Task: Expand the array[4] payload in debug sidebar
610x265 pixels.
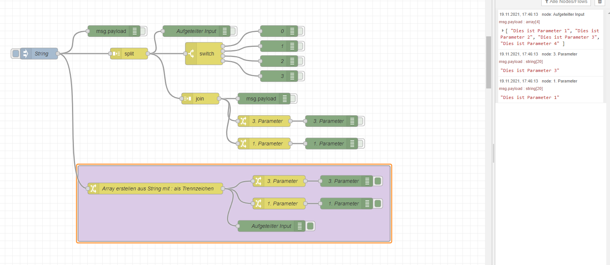Action: point(503,30)
